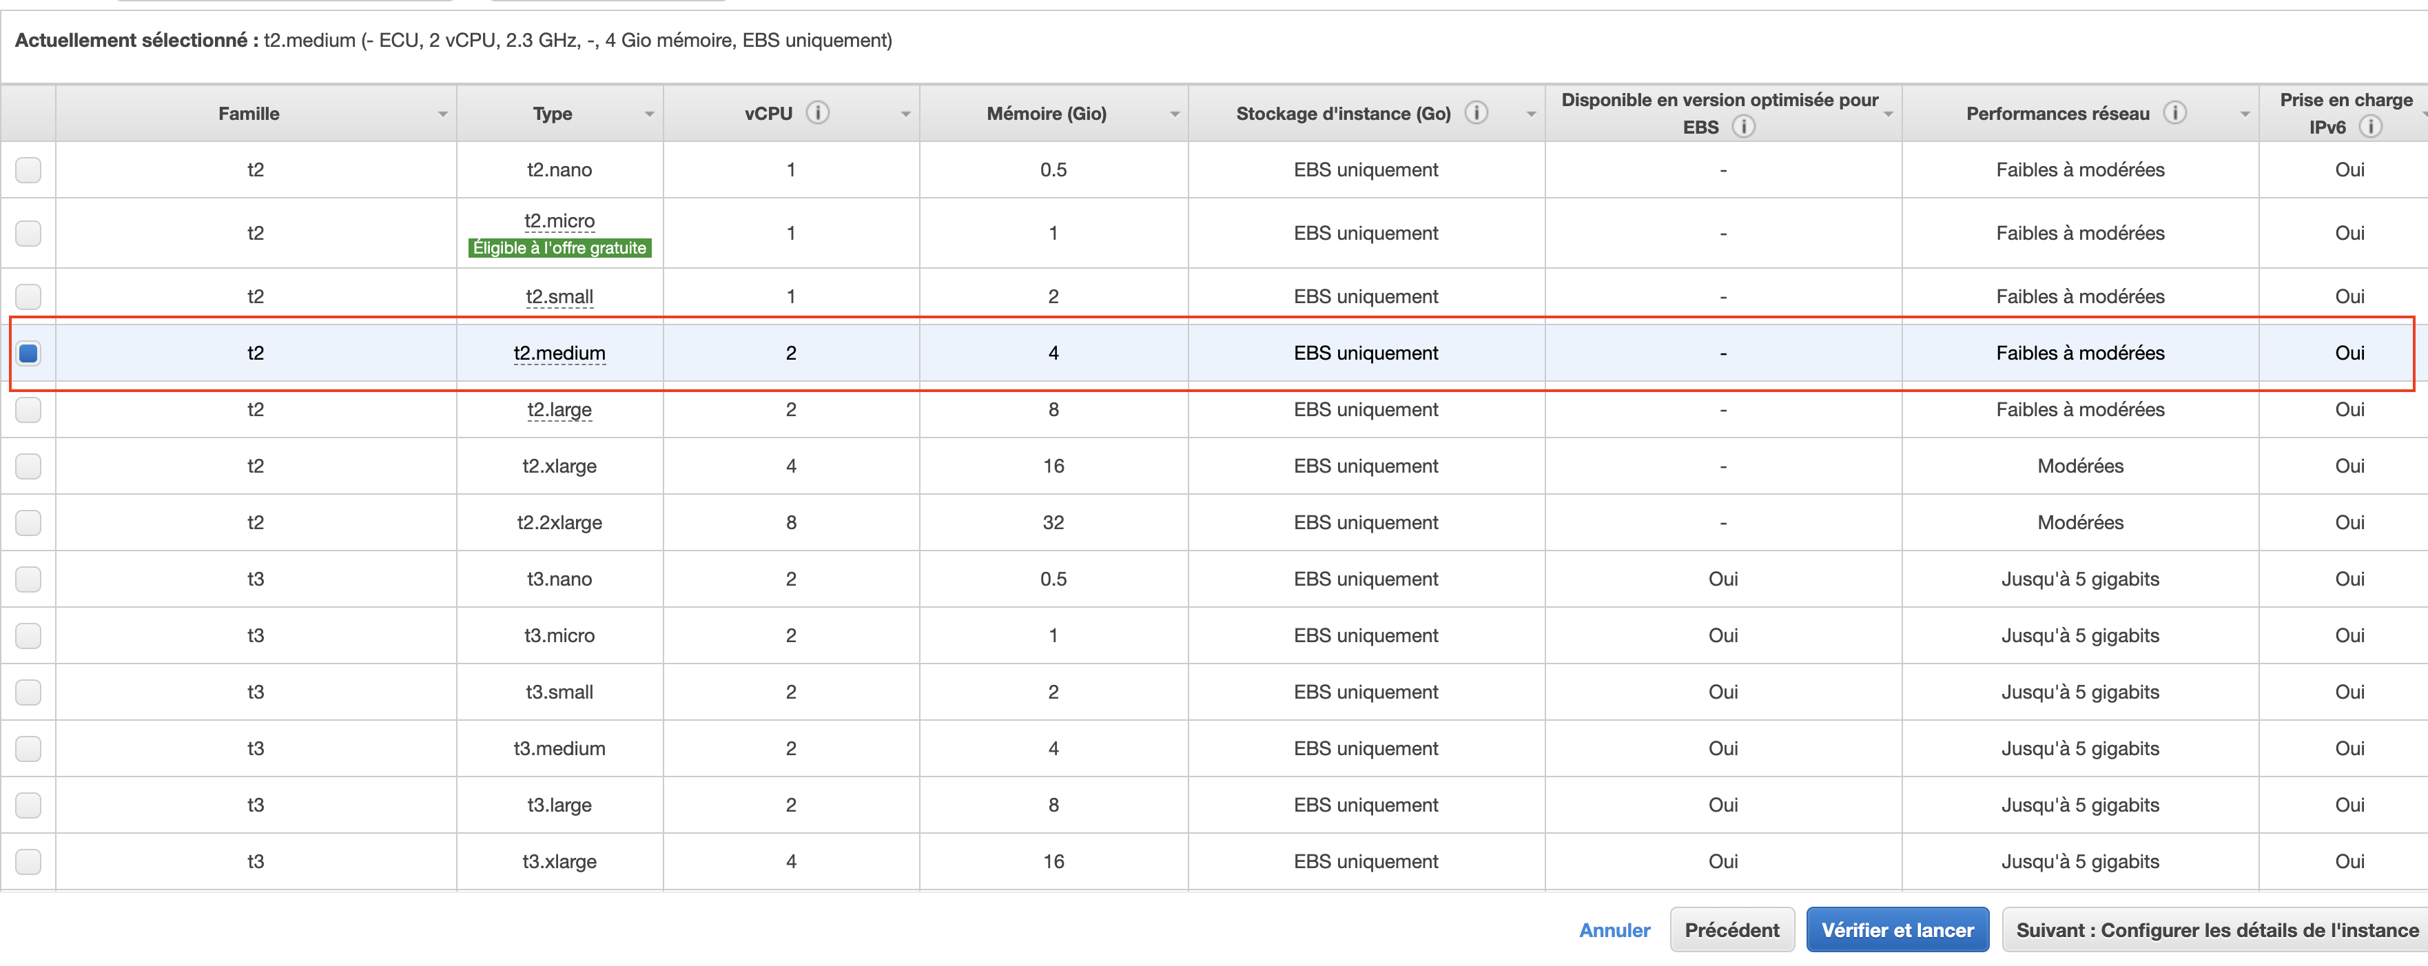Click the optimisée pour EBS info icon
2428x966 pixels.
tap(1744, 126)
